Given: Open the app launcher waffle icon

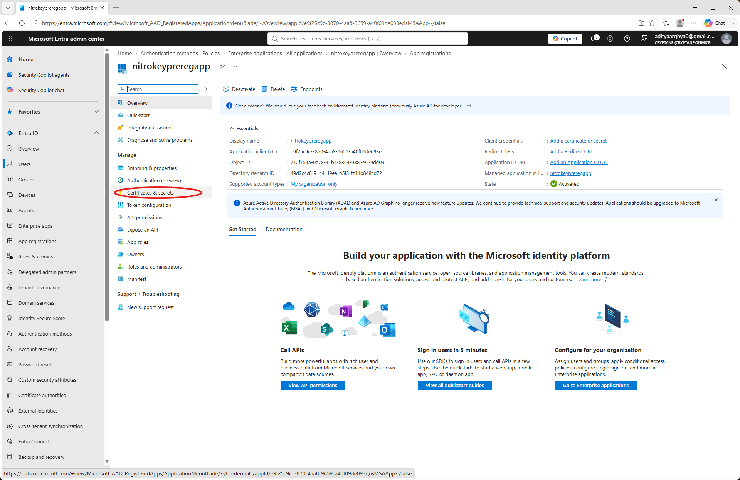Looking at the screenshot, I should click(11, 39).
